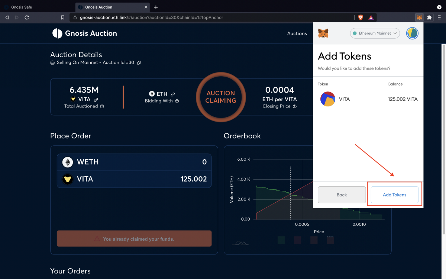Screen dimensions: 446x279
Task: Open the browser extensions puzzle icon
Action: pyautogui.click(x=429, y=17)
